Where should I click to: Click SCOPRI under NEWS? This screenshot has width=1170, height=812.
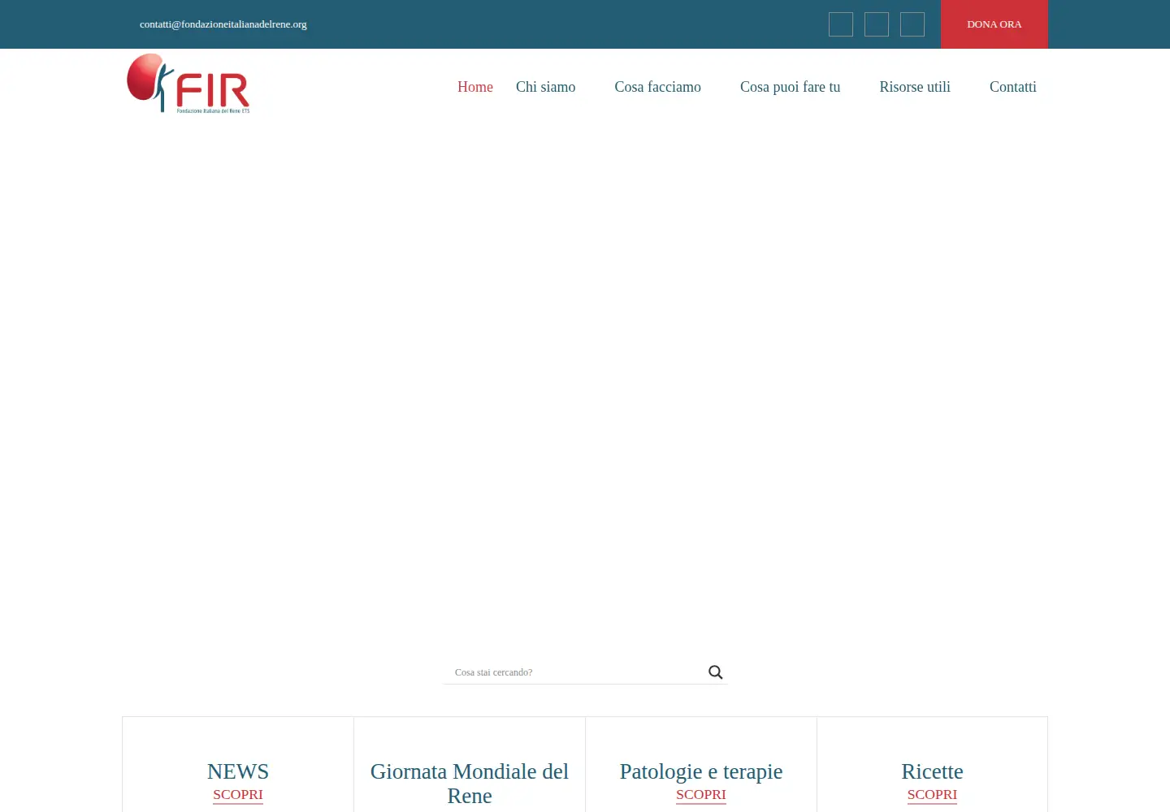238,795
